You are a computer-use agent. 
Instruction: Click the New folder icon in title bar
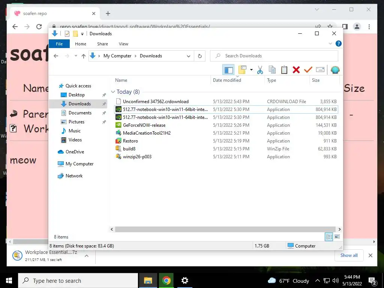(75, 34)
